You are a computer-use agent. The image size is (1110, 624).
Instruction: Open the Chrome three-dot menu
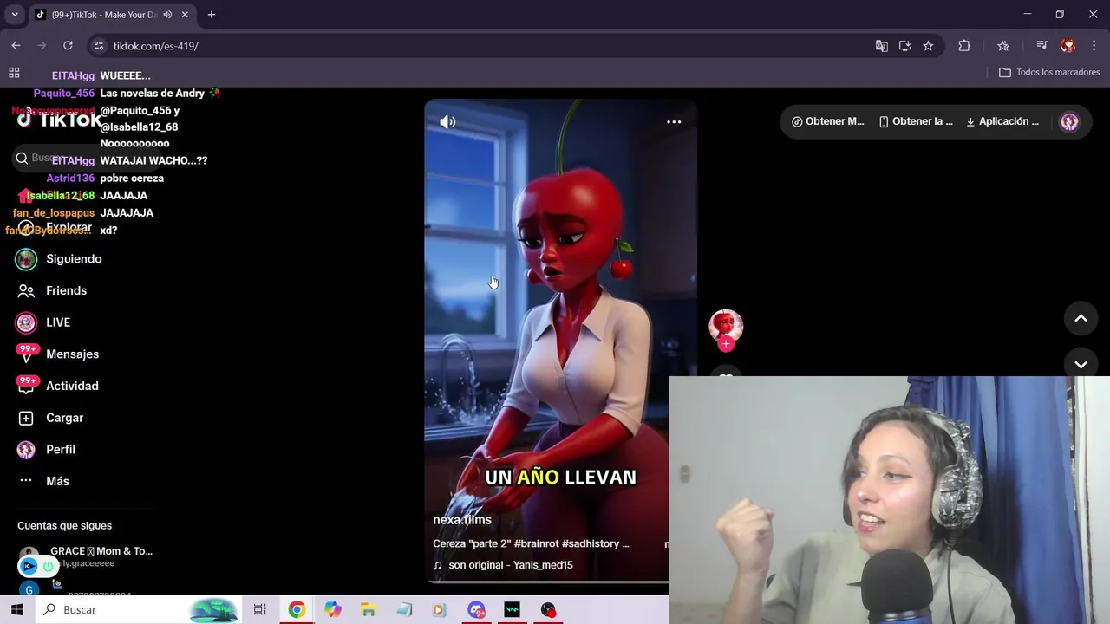click(1094, 46)
